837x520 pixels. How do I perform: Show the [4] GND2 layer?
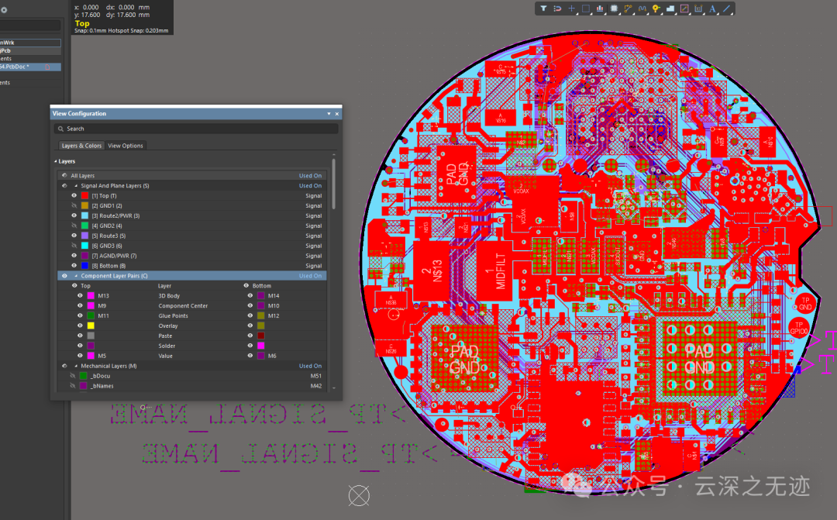click(74, 226)
